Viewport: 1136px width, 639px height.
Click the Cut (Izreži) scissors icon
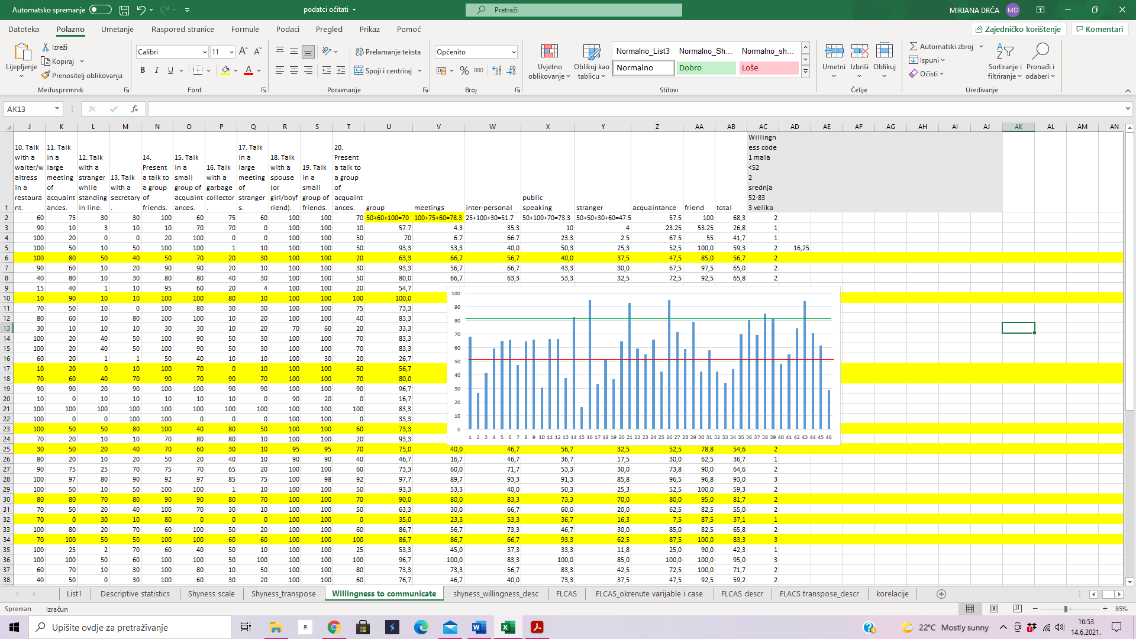coord(46,47)
